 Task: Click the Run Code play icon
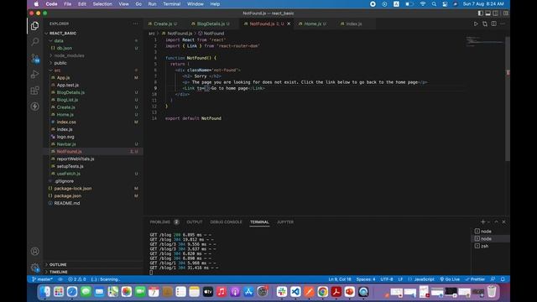[x=476, y=23]
